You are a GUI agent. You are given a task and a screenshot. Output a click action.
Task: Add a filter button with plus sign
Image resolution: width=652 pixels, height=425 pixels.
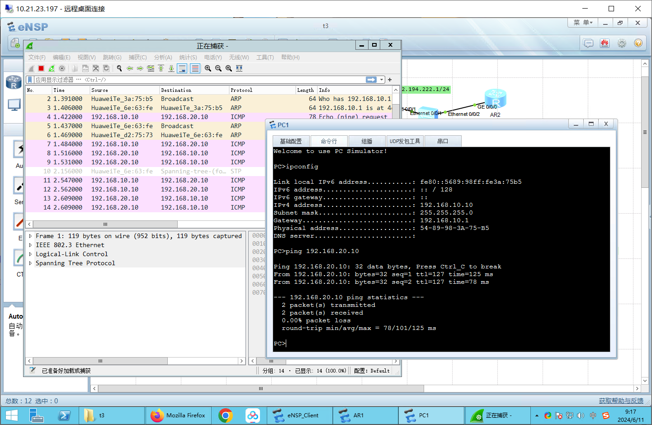coord(390,80)
